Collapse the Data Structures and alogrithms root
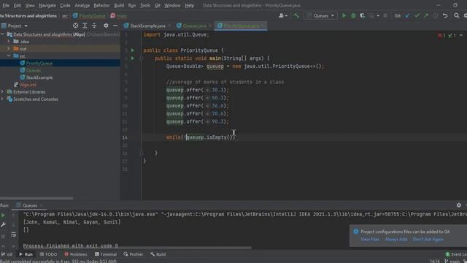This screenshot has width=467, height=263. pyautogui.click(x=3, y=34)
